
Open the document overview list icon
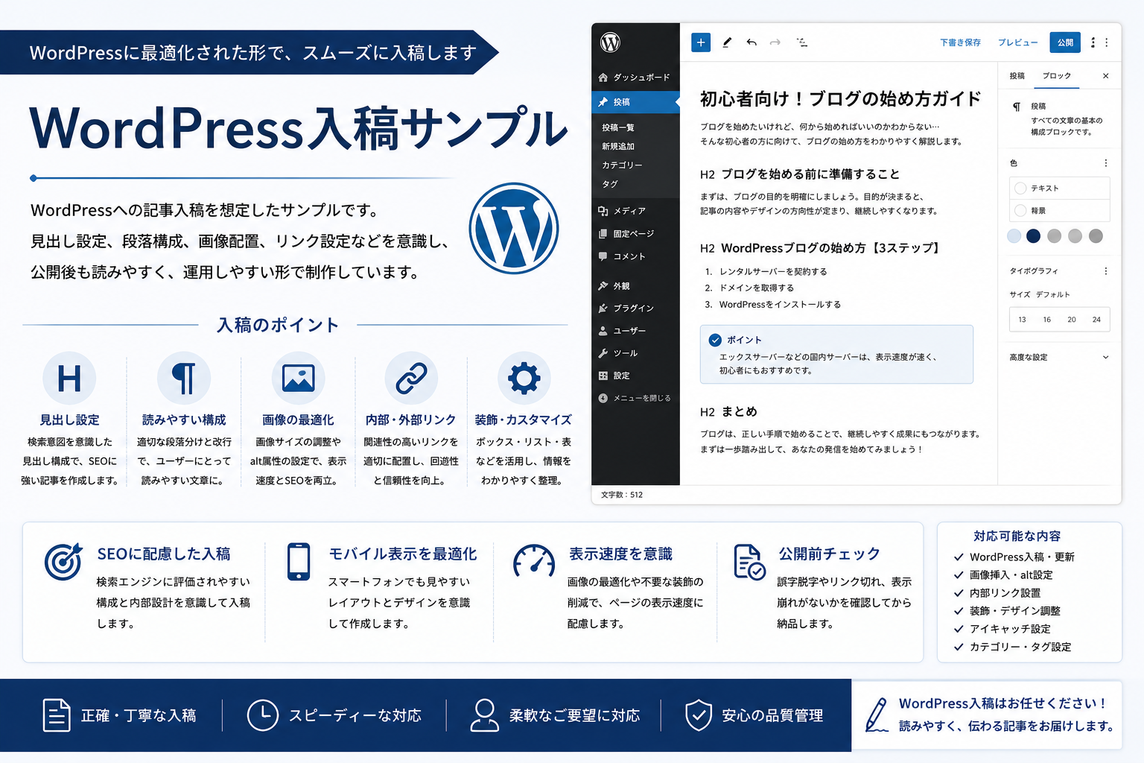[x=802, y=42]
